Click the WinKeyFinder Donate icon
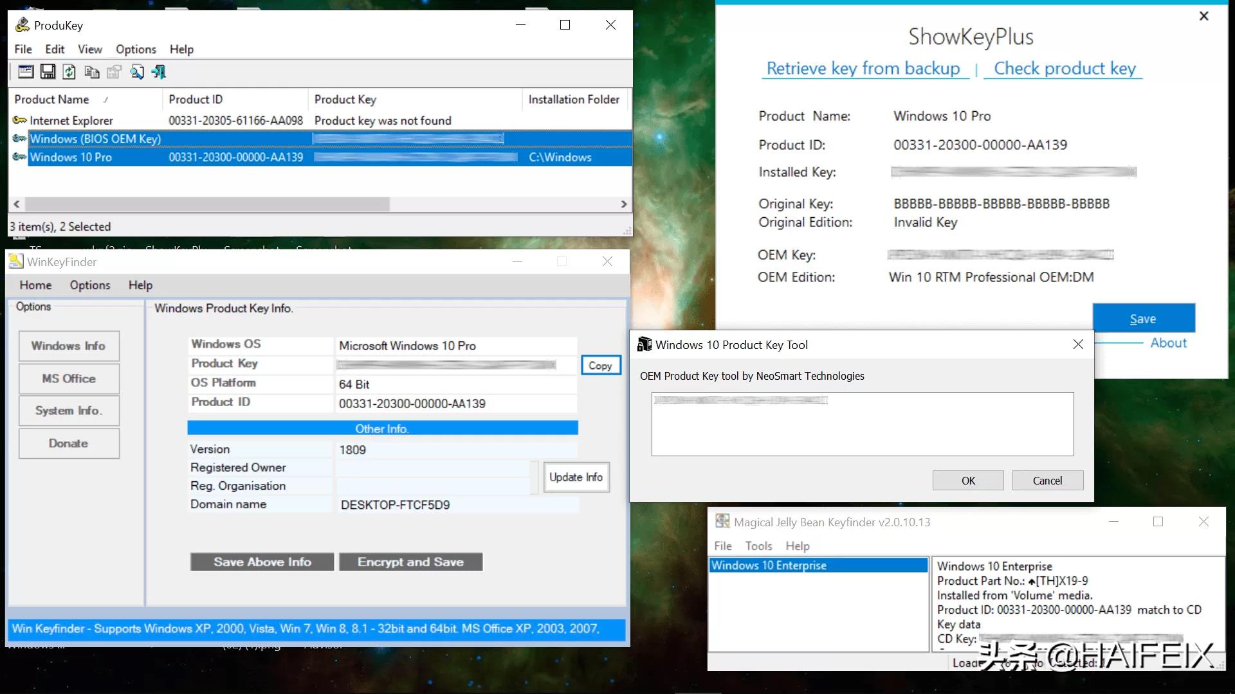This screenshot has height=694, width=1235. coord(69,443)
